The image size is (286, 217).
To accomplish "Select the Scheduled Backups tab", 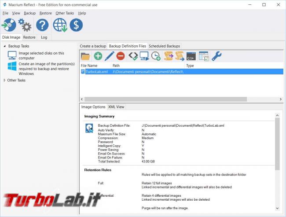I will (165, 46).
